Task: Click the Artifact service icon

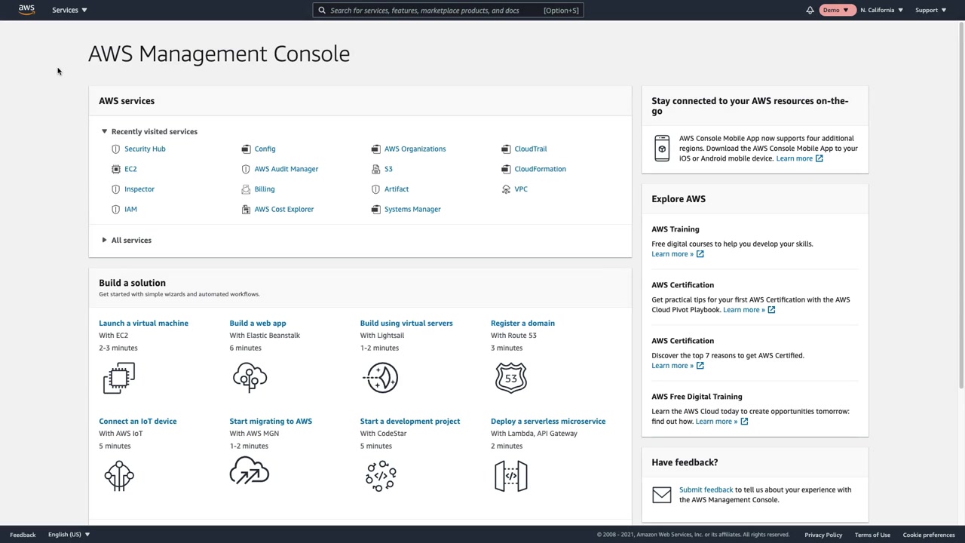Action: tap(375, 189)
